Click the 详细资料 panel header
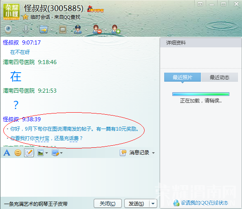 click(x=201, y=43)
